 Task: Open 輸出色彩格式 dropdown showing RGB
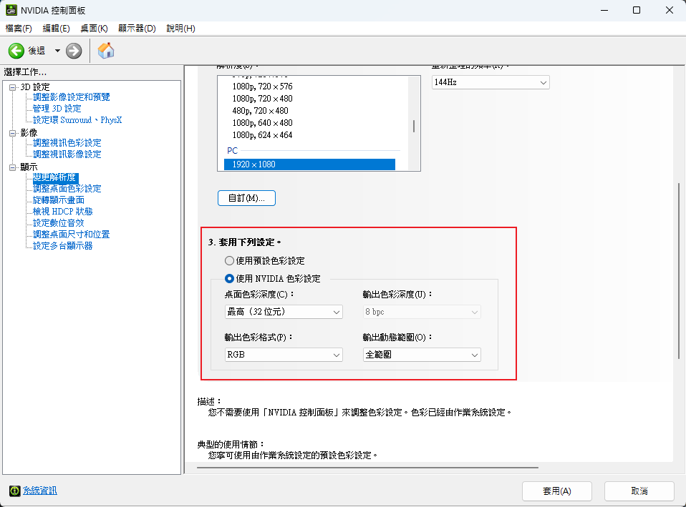click(x=284, y=355)
